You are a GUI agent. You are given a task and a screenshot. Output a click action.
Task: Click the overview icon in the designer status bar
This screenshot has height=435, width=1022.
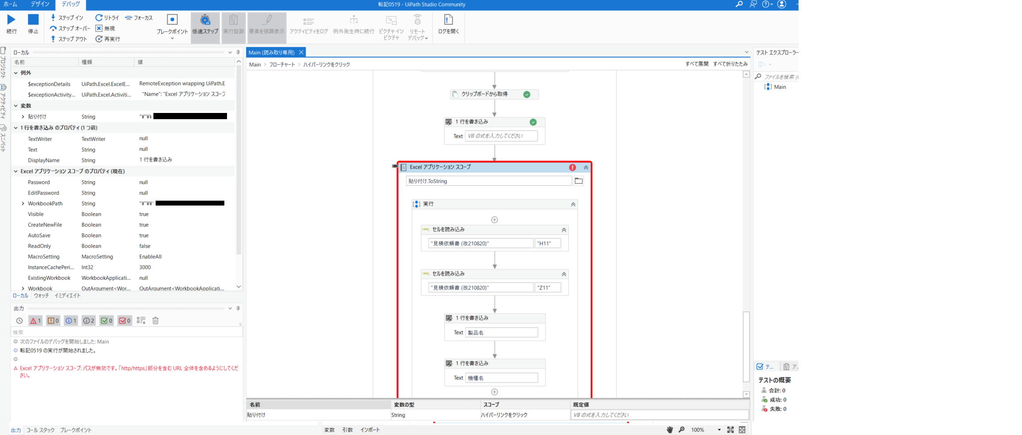pyautogui.click(x=742, y=430)
